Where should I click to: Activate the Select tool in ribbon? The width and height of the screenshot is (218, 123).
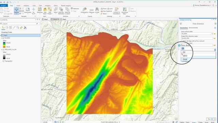tap(56, 11)
